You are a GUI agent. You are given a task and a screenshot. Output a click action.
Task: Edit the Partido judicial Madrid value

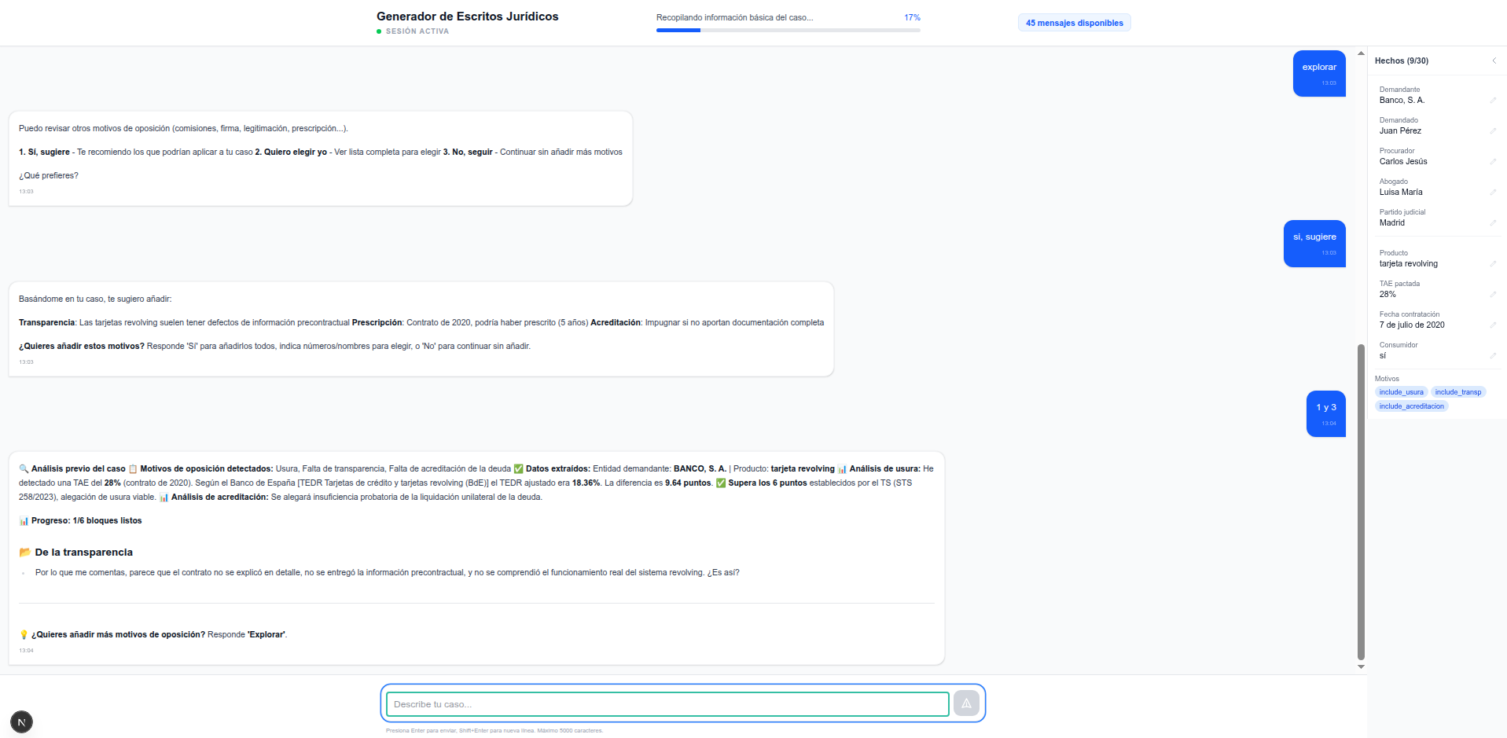tap(1493, 222)
